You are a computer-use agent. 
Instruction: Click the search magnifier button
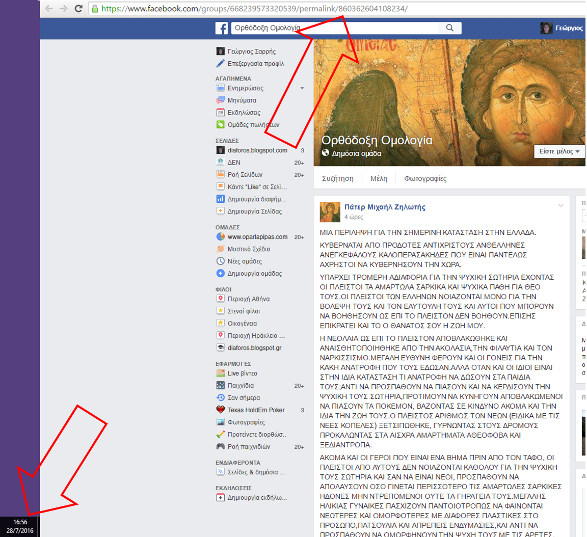[x=449, y=28]
